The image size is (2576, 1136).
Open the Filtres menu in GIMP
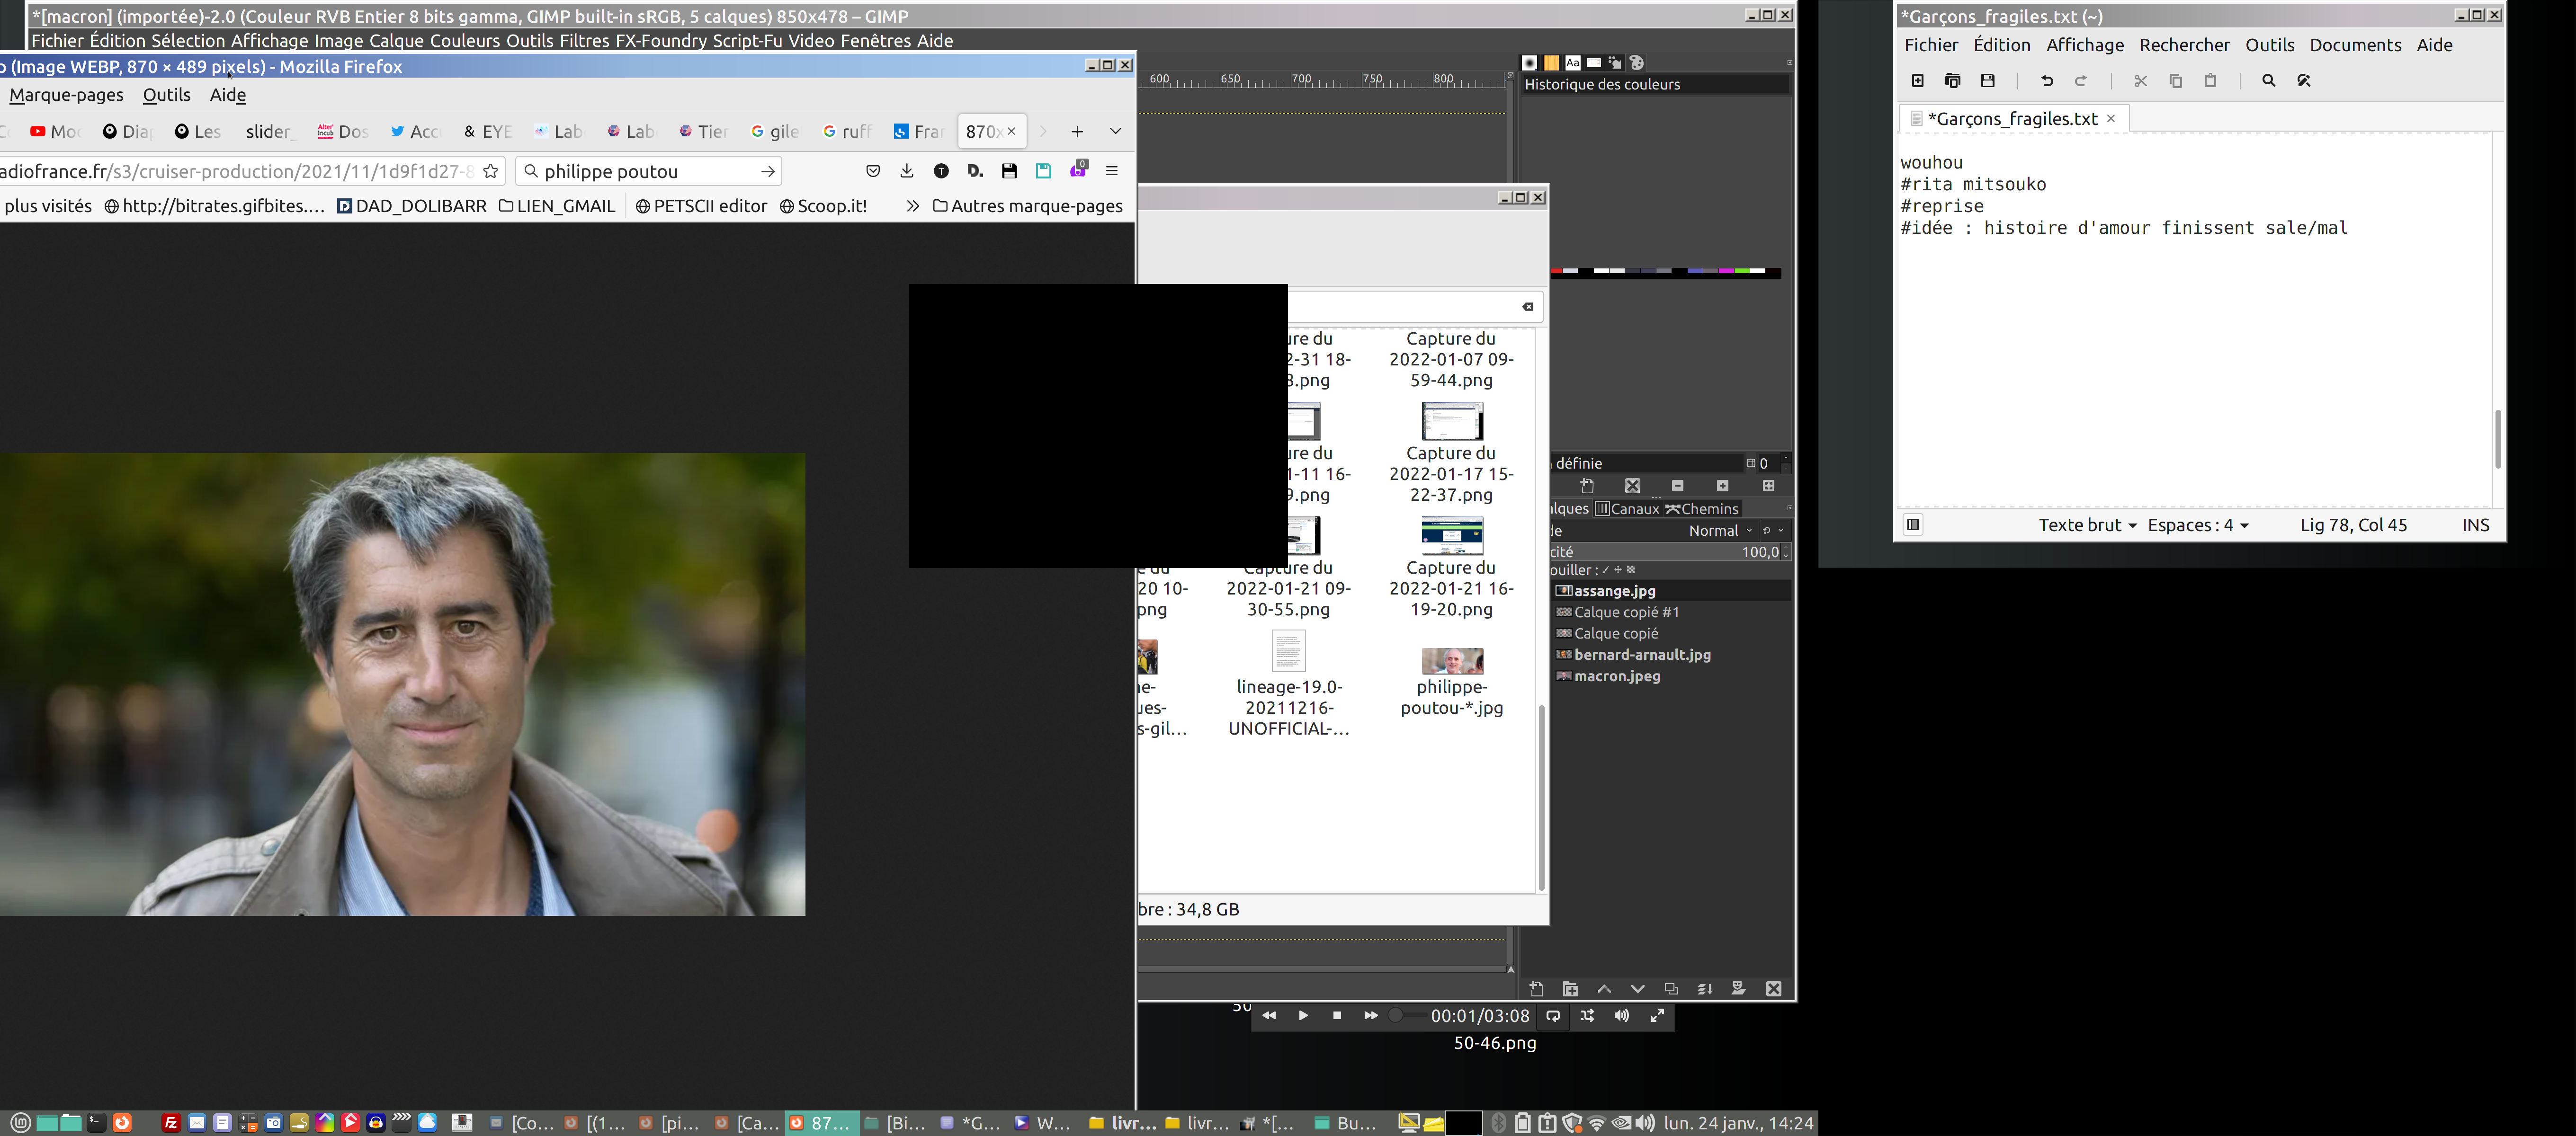[x=584, y=41]
